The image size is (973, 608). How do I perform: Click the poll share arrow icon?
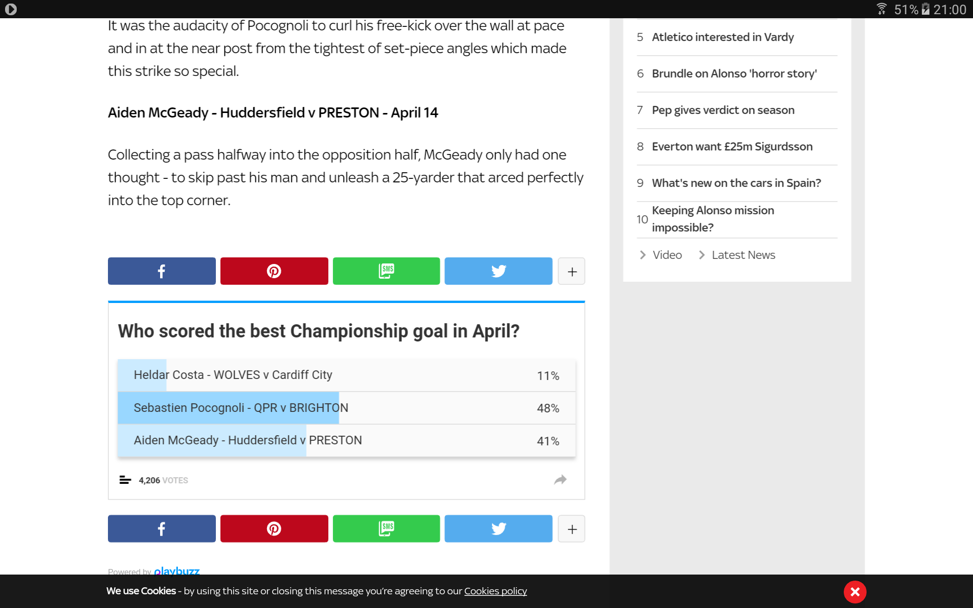point(560,480)
